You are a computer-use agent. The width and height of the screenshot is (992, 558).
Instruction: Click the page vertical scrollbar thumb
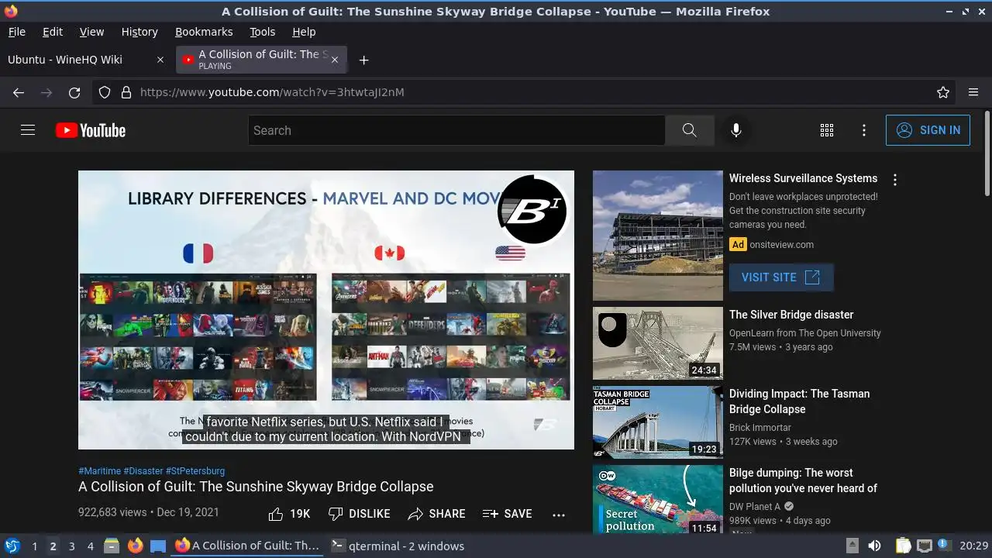pos(987,153)
